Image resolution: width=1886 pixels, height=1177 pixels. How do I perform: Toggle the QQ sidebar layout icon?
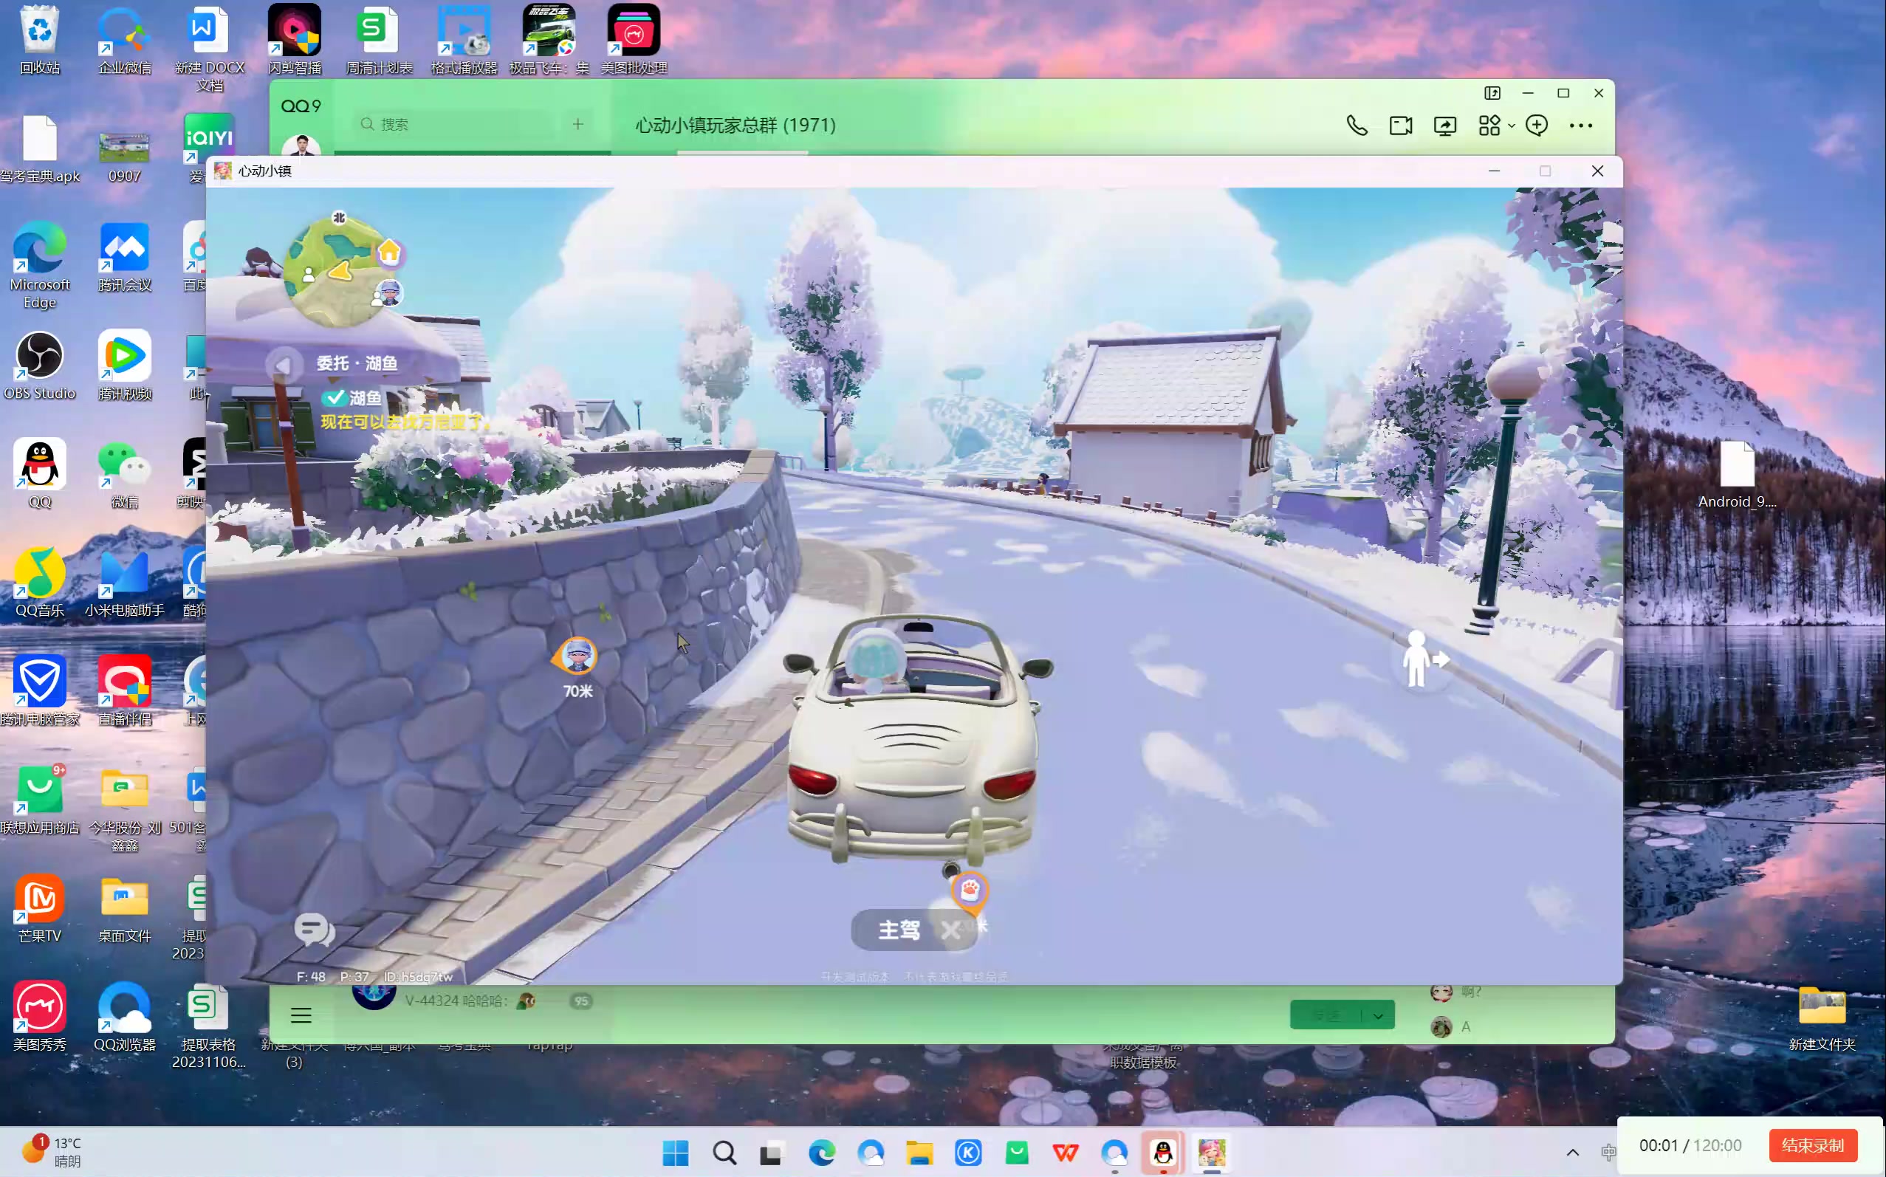pos(1492,92)
